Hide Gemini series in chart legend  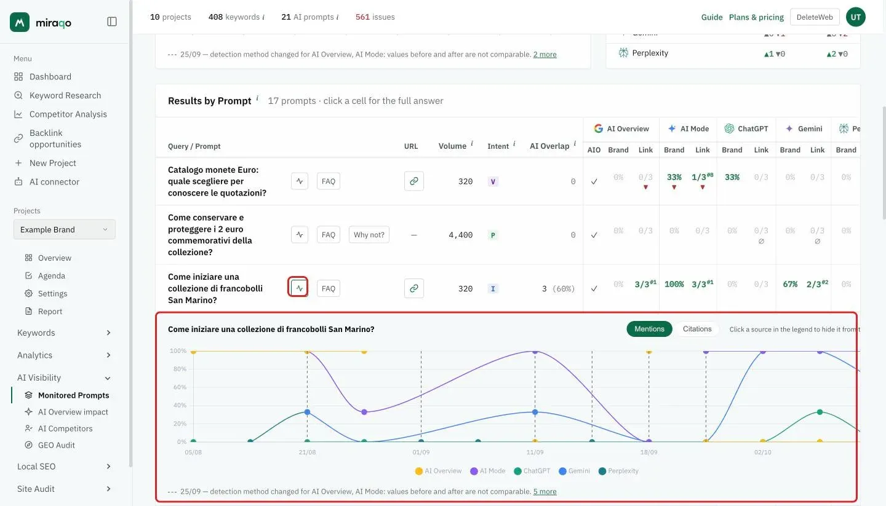coord(575,471)
